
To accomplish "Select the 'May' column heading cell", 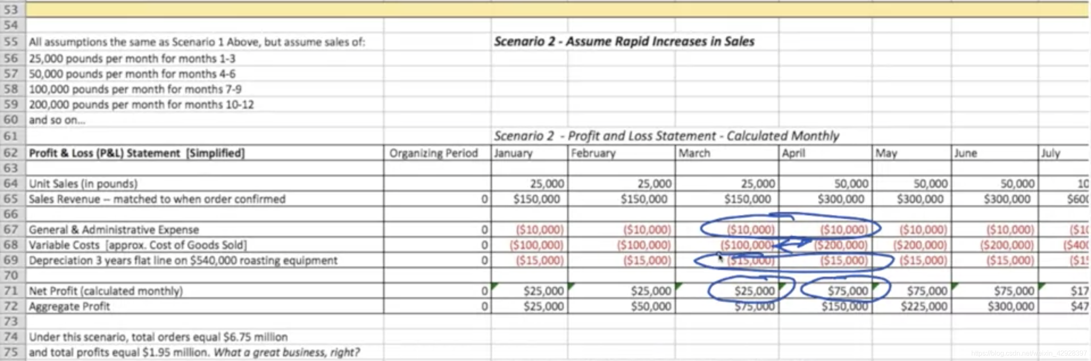I will coord(912,153).
